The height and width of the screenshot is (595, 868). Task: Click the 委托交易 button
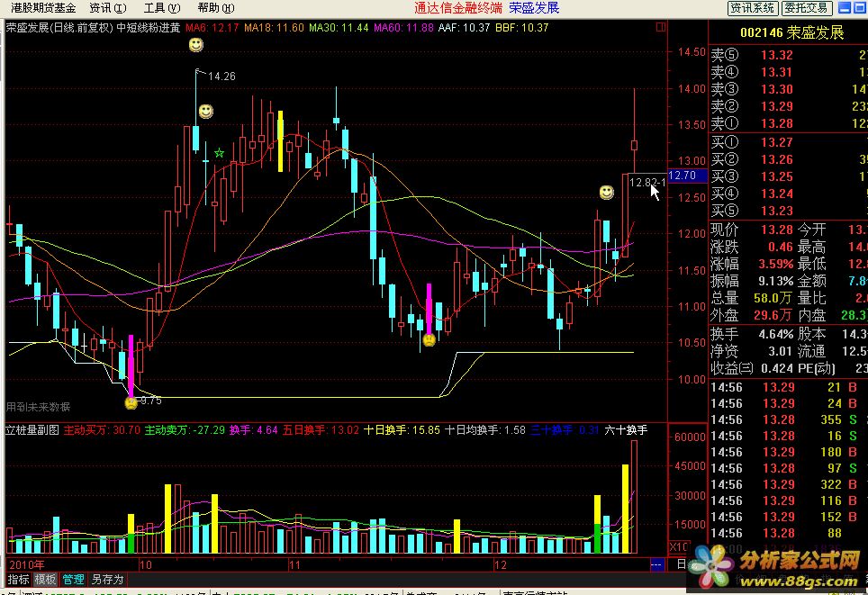pyautogui.click(x=807, y=8)
